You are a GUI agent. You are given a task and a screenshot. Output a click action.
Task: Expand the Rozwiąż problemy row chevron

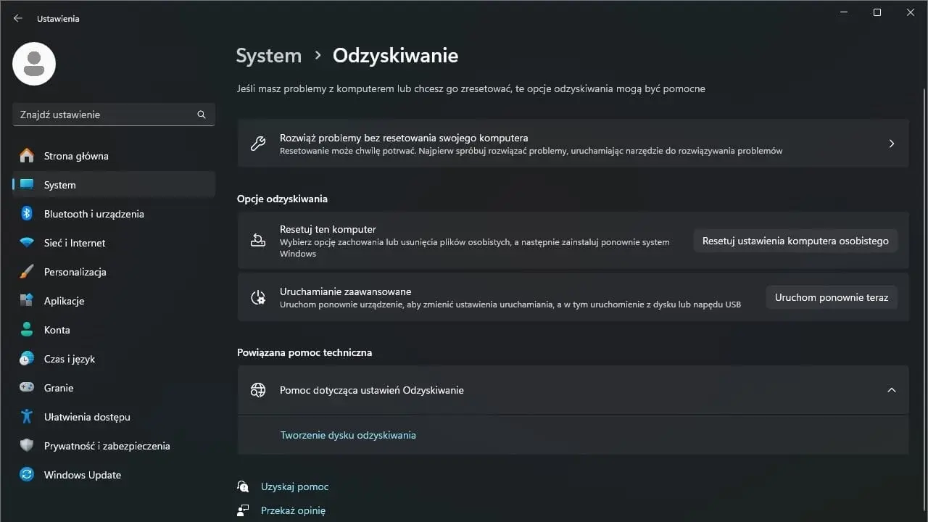click(x=892, y=144)
